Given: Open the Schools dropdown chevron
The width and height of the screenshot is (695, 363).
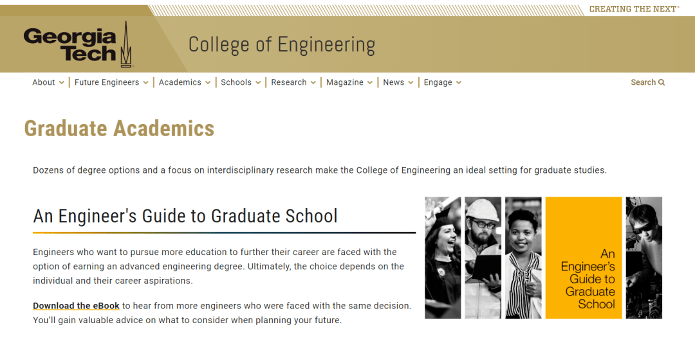Looking at the screenshot, I should pyautogui.click(x=258, y=83).
